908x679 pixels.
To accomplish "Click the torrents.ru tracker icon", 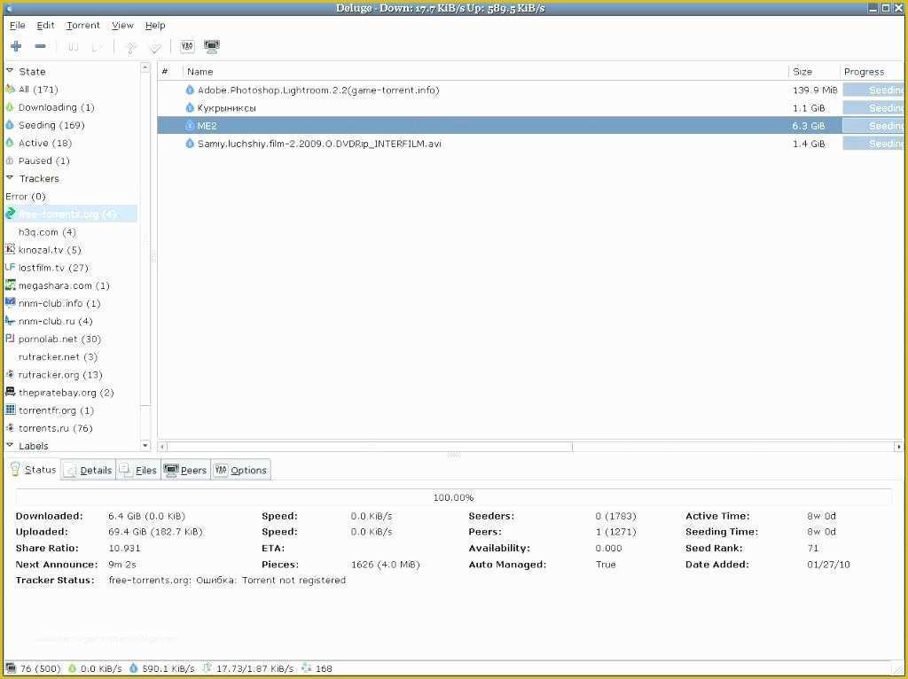I will click(x=10, y=428).
